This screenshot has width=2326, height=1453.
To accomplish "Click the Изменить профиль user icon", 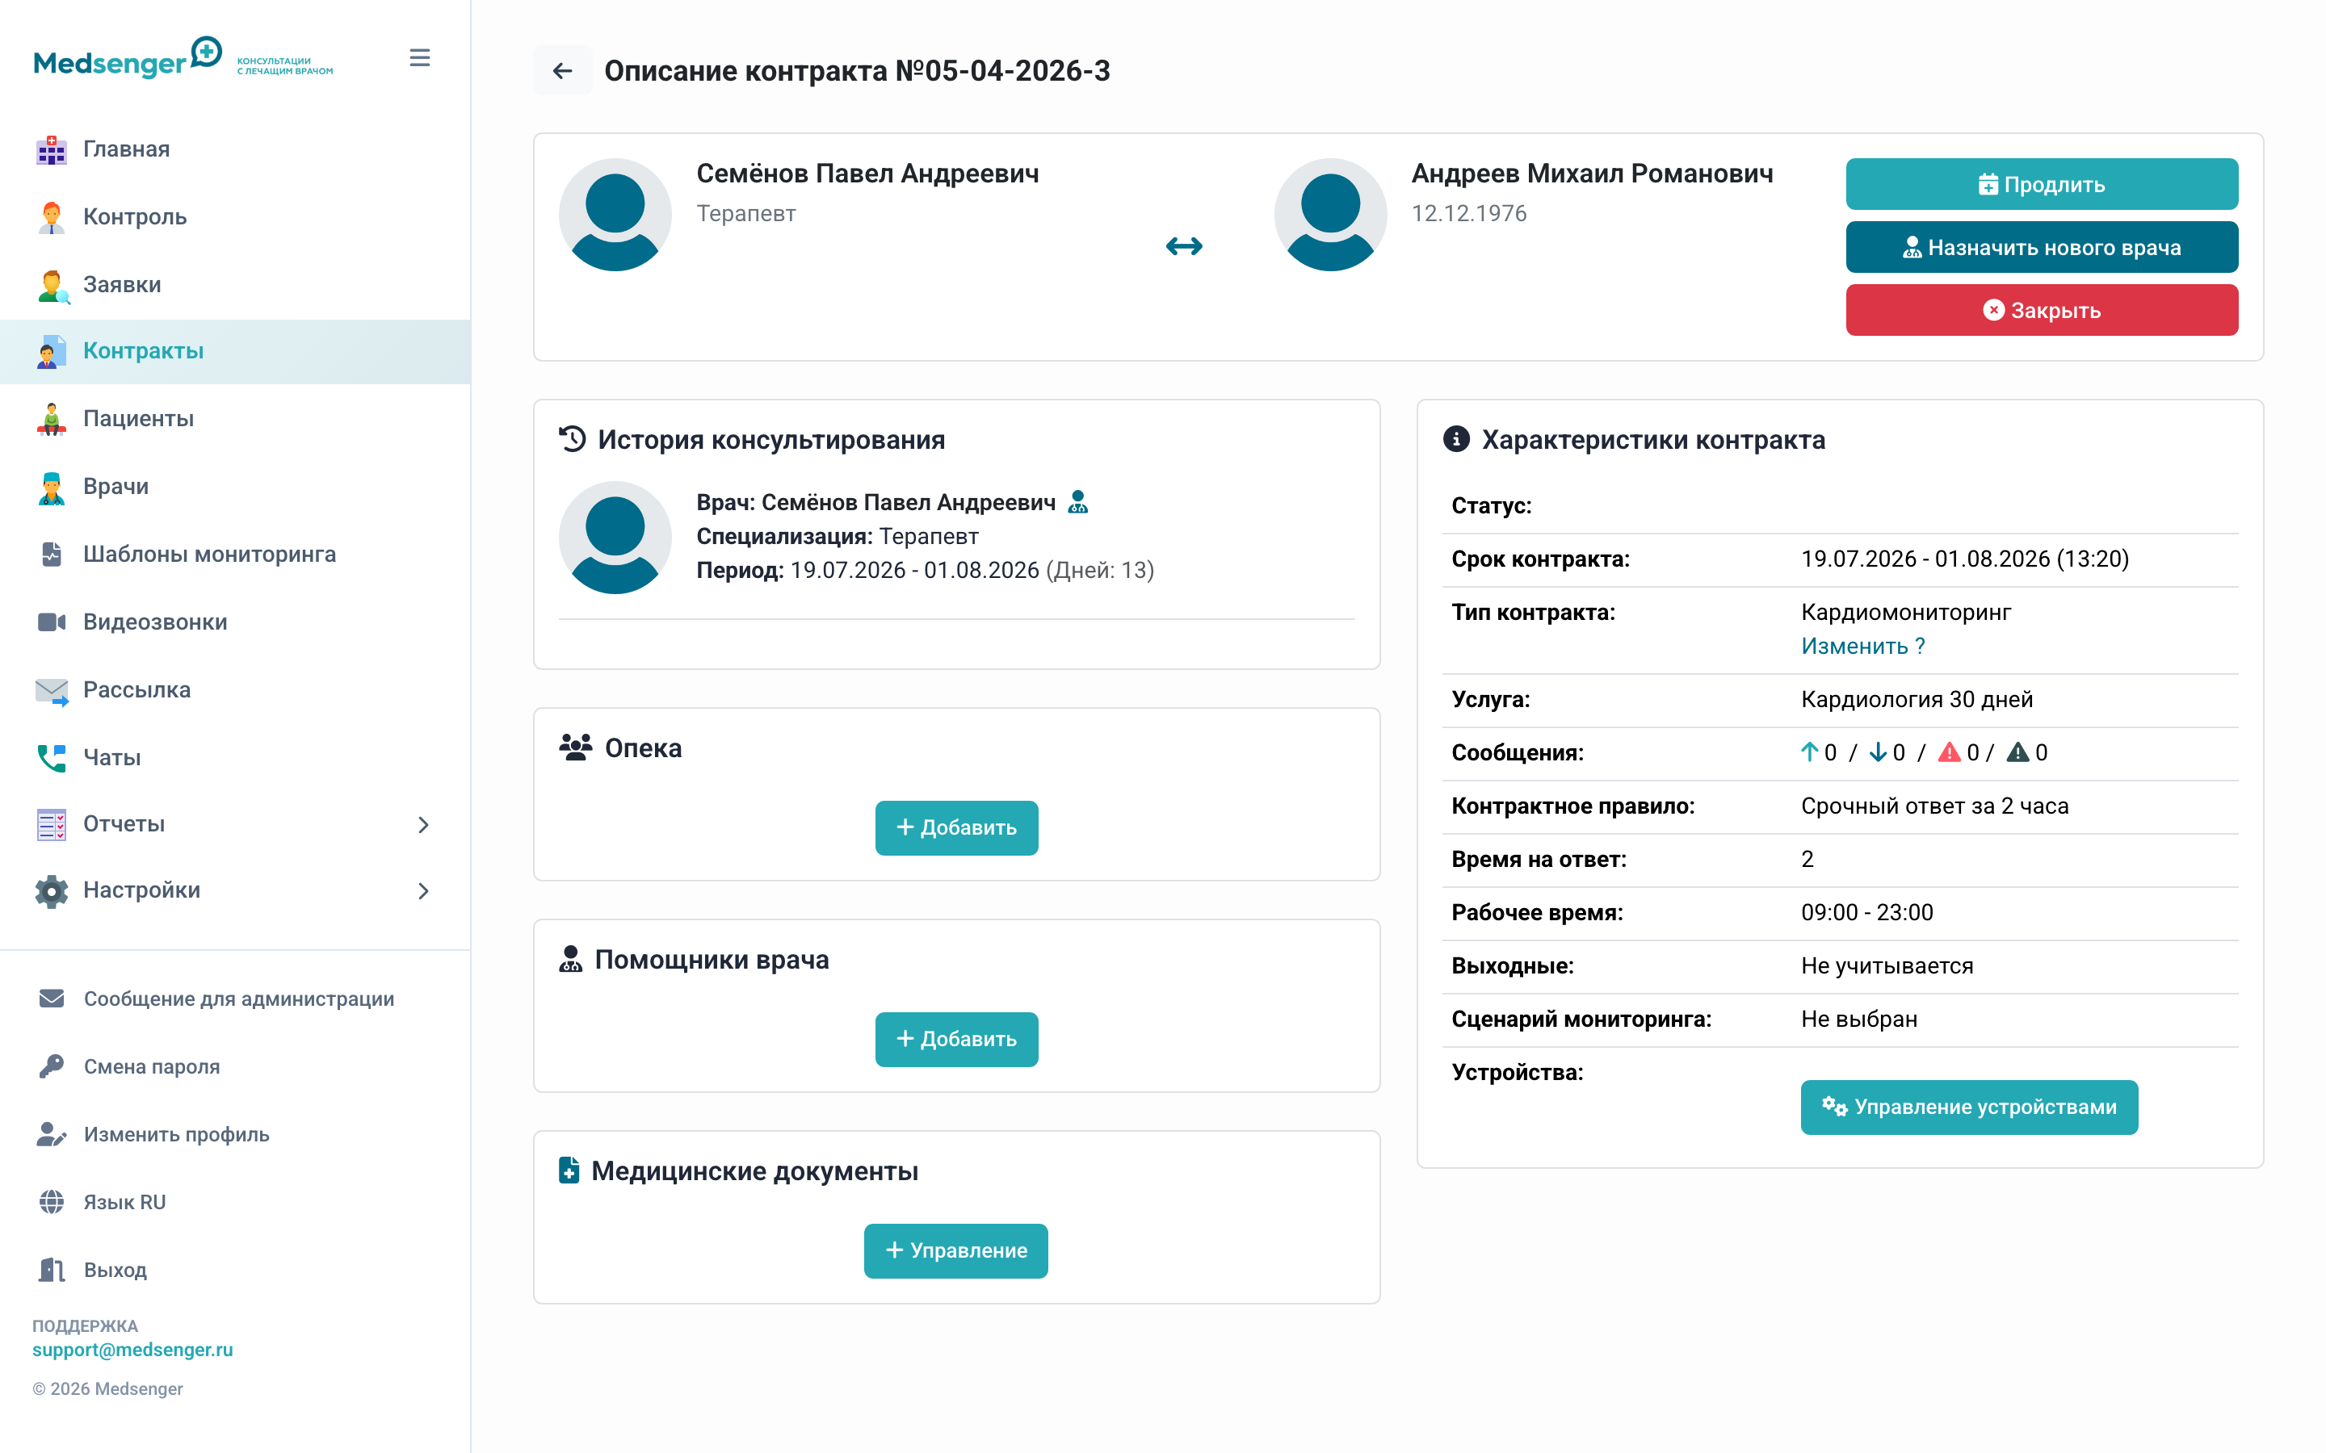I will [x=52, y=1135].
